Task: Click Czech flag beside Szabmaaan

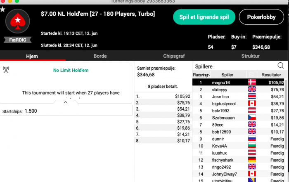Action: [252, 117]
